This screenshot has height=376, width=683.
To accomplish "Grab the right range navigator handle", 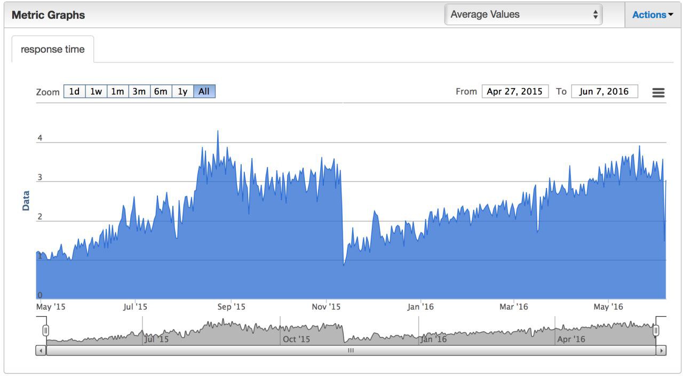I will tap(656, 331).
